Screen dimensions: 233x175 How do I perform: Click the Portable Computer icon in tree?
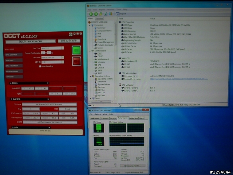(95, 45)
